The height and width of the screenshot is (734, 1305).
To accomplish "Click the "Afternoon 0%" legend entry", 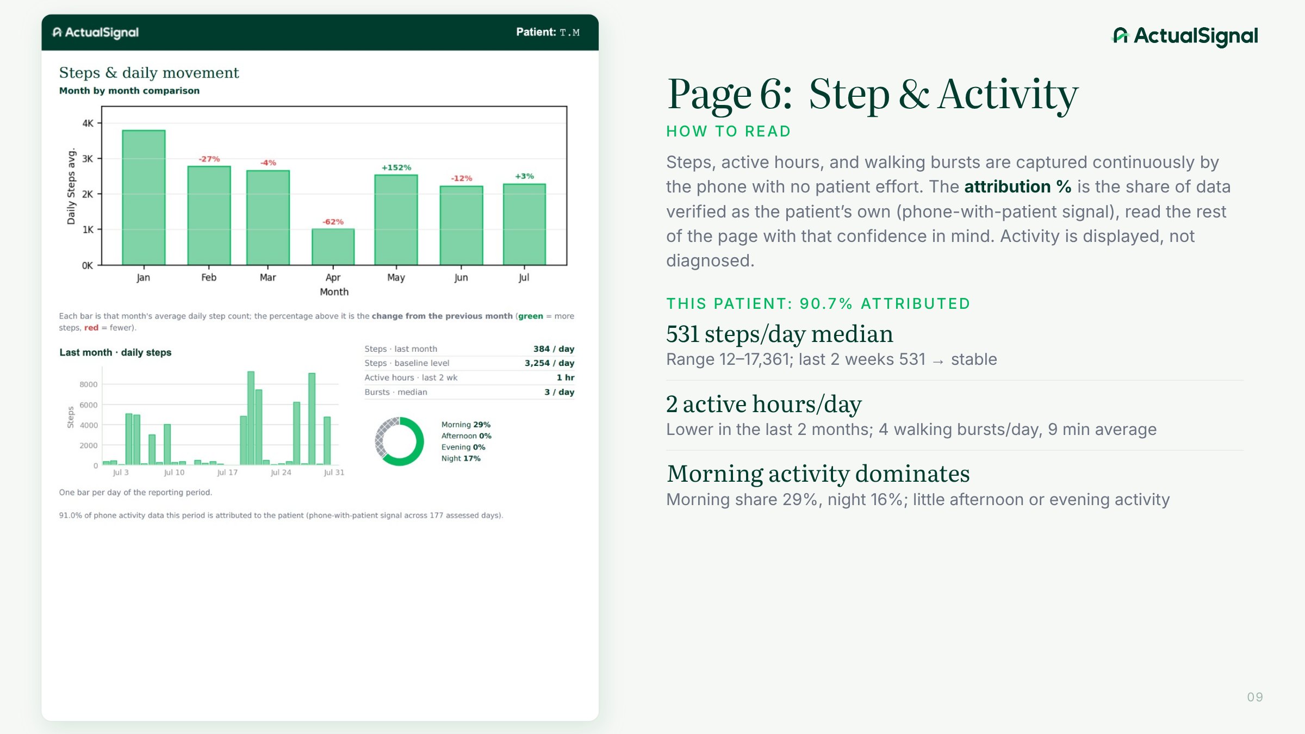I will tap(467, 436).
